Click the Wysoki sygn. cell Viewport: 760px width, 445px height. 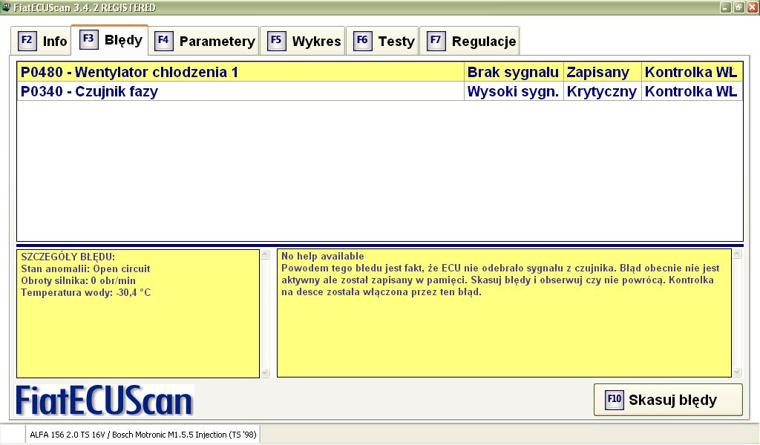pyautogui.click(x=514, y=91)
